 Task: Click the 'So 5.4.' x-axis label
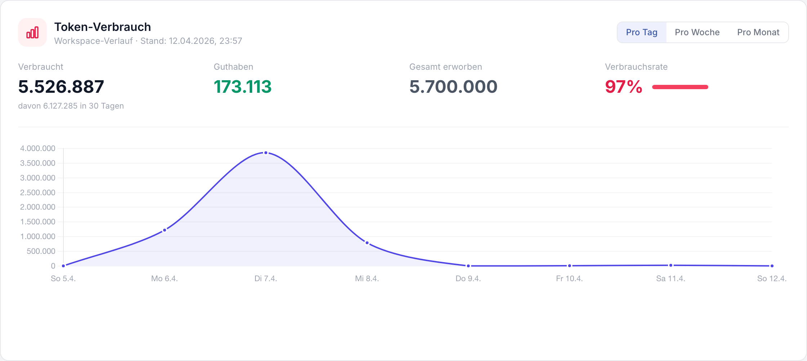[63, 279]
